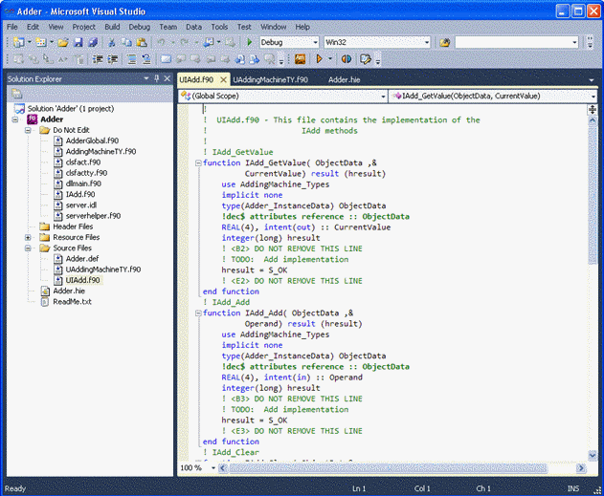Select AdderGlobal.f90 in Solution Explorer

(x=92, y=140)
